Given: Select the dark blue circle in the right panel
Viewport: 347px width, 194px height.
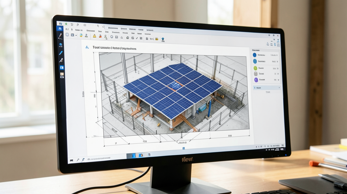Looking at the screenshot, I should click(255, 55).
